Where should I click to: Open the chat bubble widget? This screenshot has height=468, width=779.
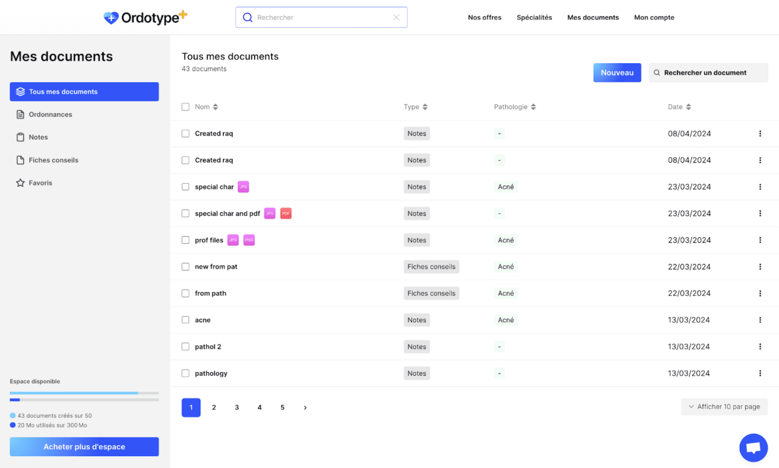point(753,447)
